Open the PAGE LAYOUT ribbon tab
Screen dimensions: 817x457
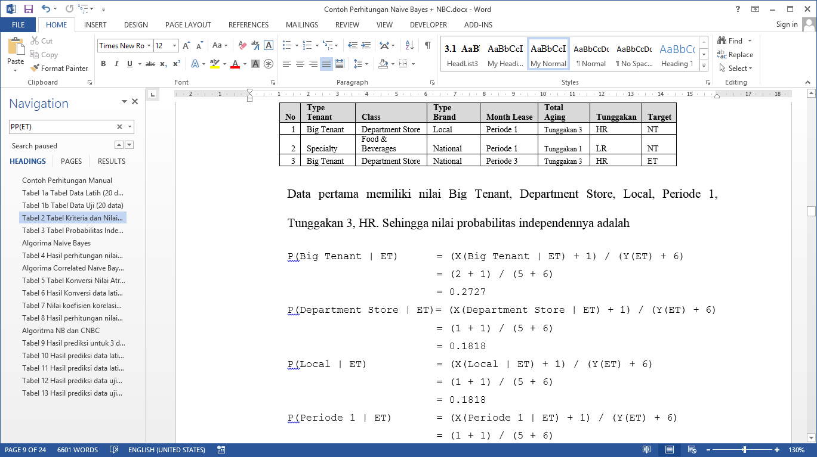[x=188, y=25]
